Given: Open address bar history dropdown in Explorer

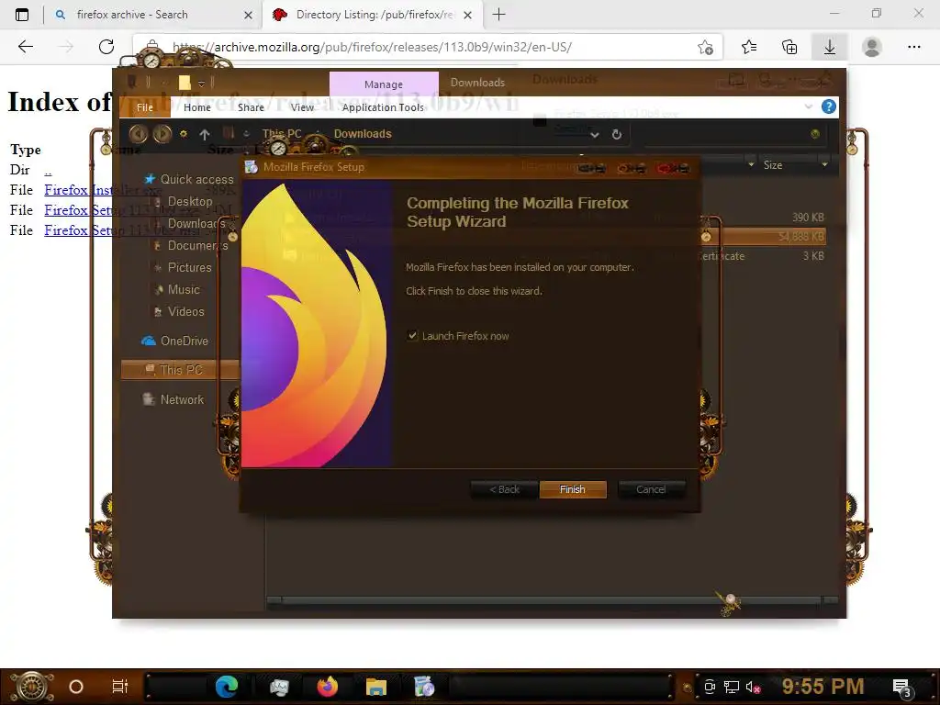Looking at the screenshot, I should 595,134.
